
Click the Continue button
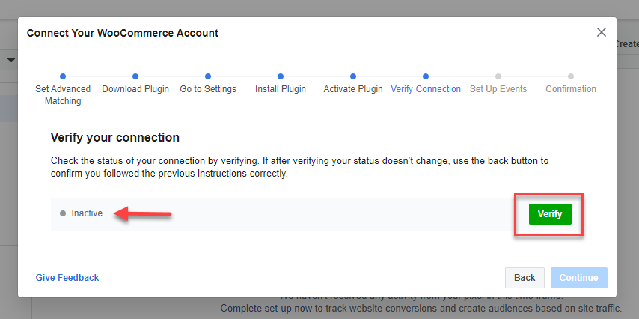(x=578, y=278)
